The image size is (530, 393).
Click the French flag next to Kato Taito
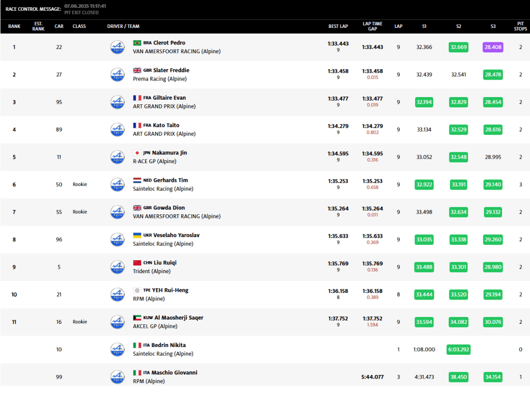(x=137, y=125)
